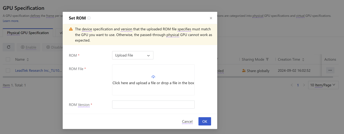
Task: Open the ROM Upload File dropdown
Action: coord(132,55)
